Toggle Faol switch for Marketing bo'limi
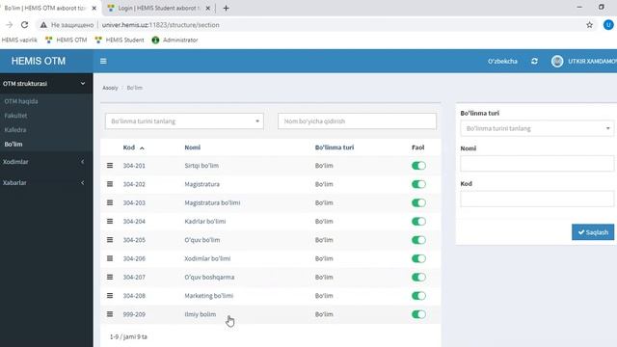617x347 pixels. [x=418, y=296]
